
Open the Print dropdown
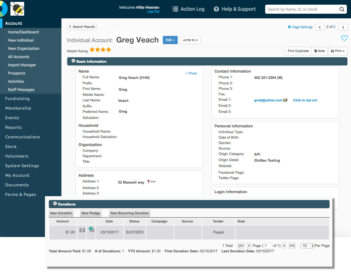coord(338,51)
